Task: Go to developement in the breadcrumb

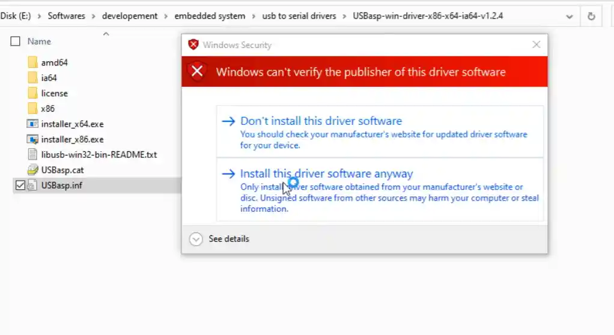Action: 130,16
